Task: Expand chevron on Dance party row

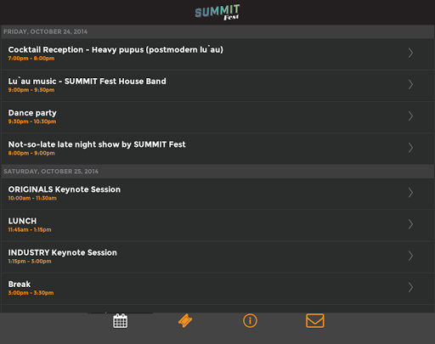Action: point(410,116)
